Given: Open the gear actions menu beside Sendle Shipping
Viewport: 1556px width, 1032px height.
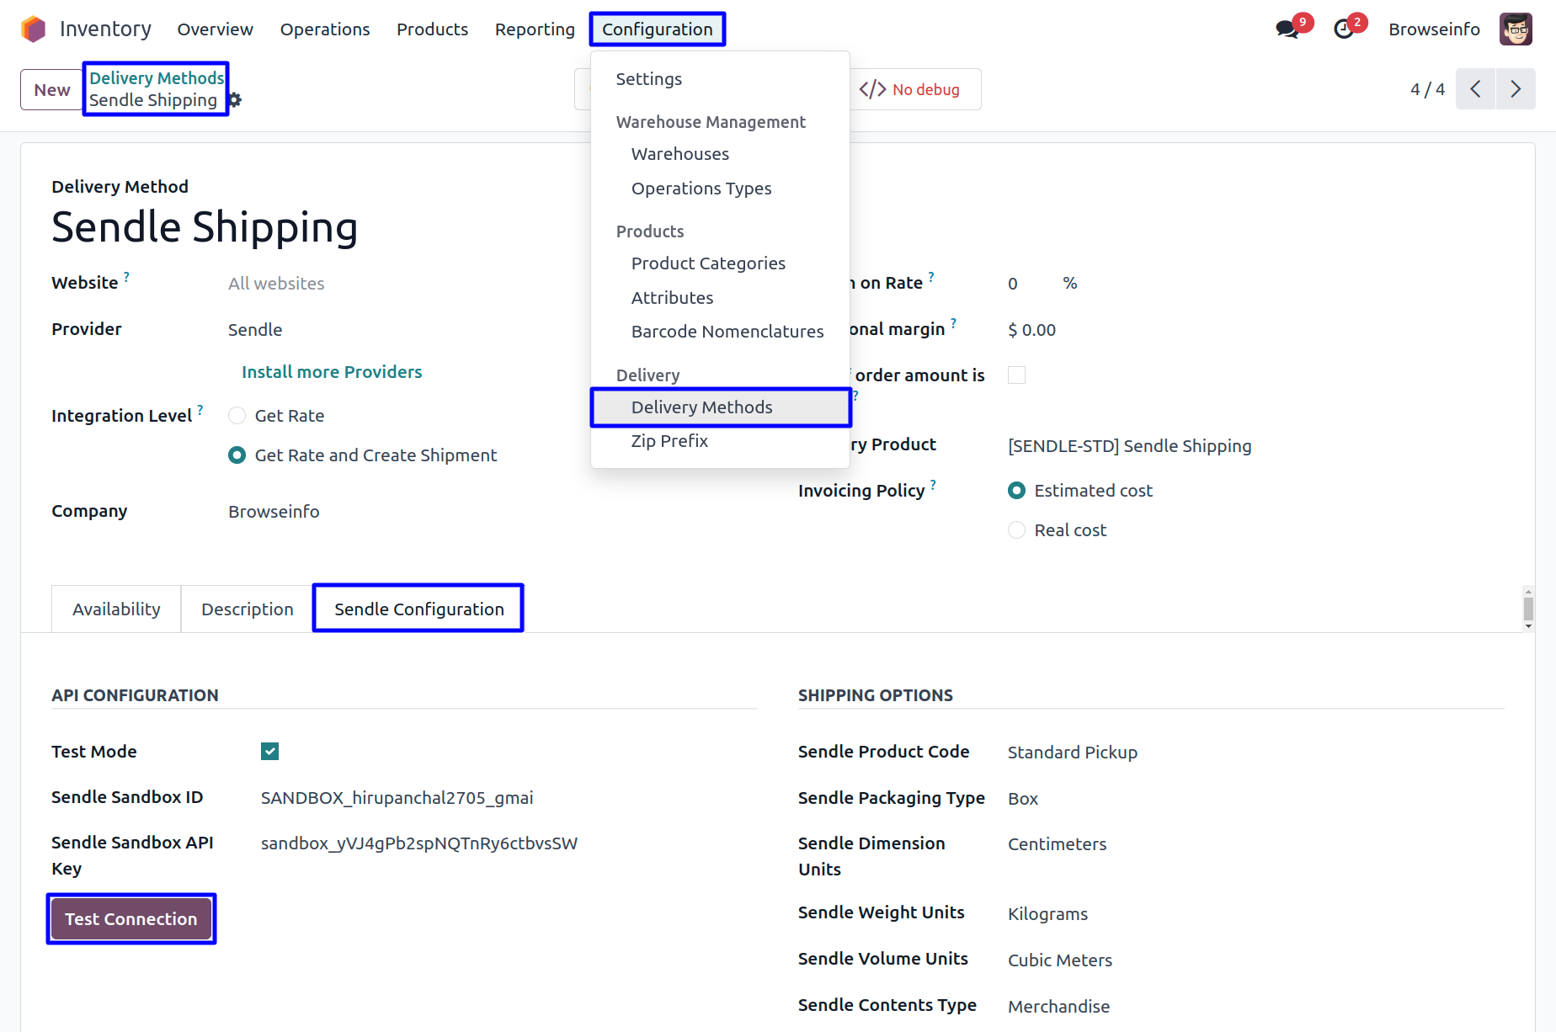Looking at the screenshot, I should [x=236, y=100].
